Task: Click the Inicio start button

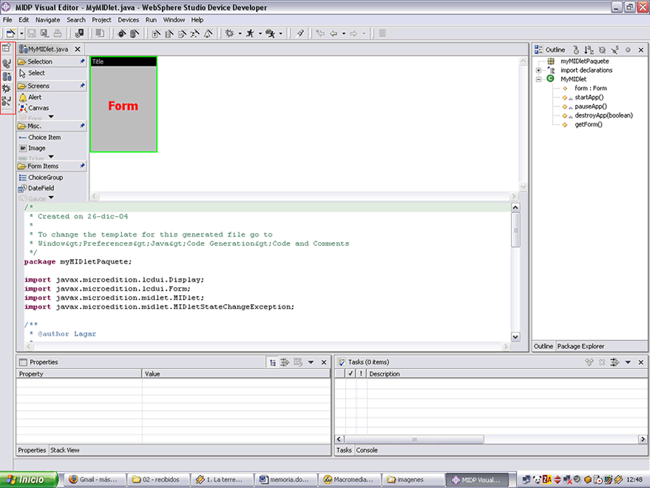Action: coord(28,480)
